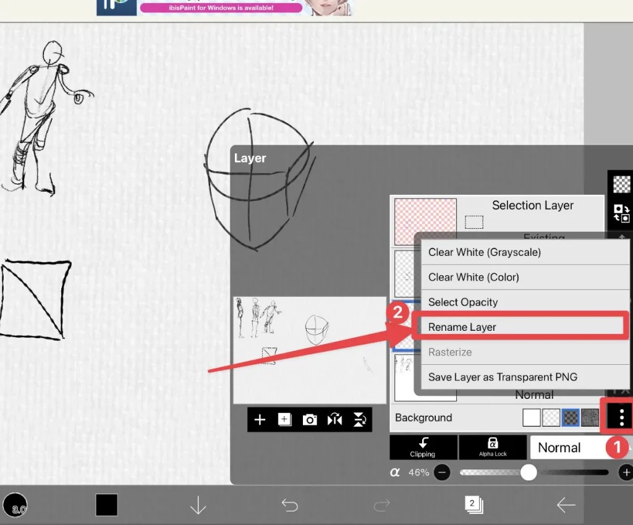Open the layers panel showing 2 layers

point(473,504)
